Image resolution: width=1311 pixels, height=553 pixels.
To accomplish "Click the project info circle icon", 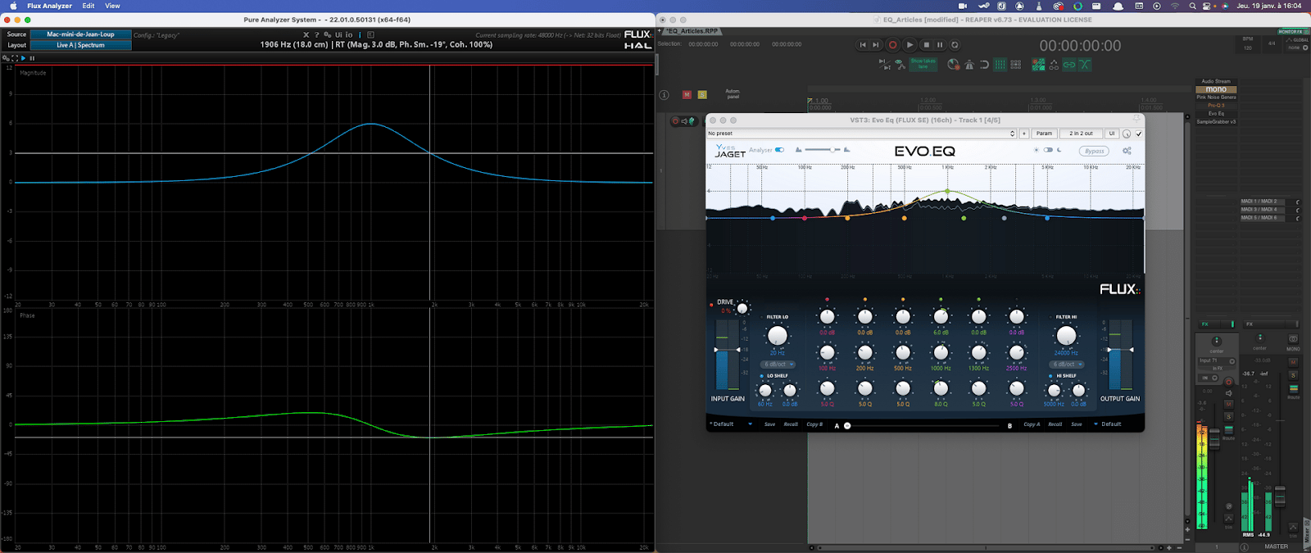I will [x=664, y=95].
